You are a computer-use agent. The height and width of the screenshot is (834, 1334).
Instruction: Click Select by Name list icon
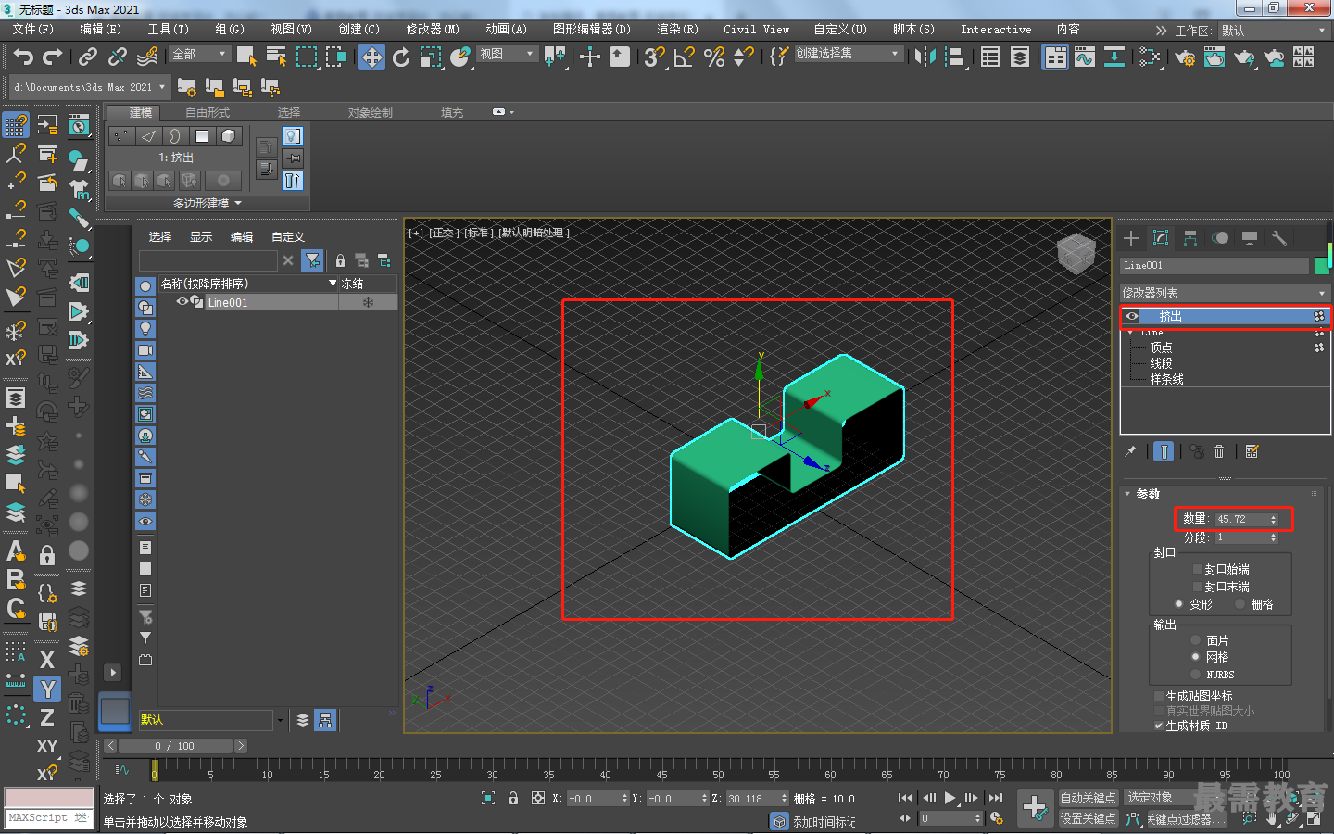276,57
